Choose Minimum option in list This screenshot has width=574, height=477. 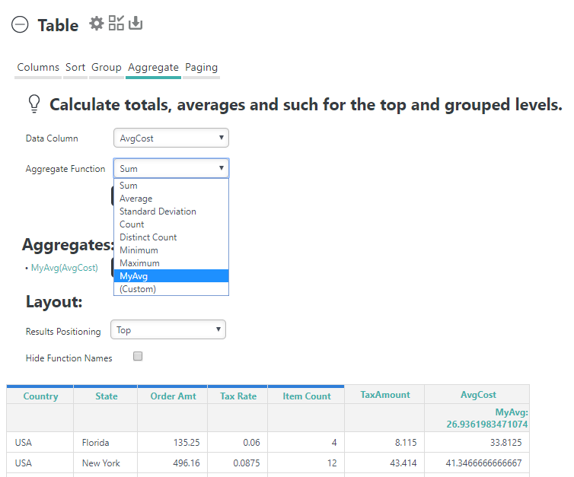click(x=171, y=250)
